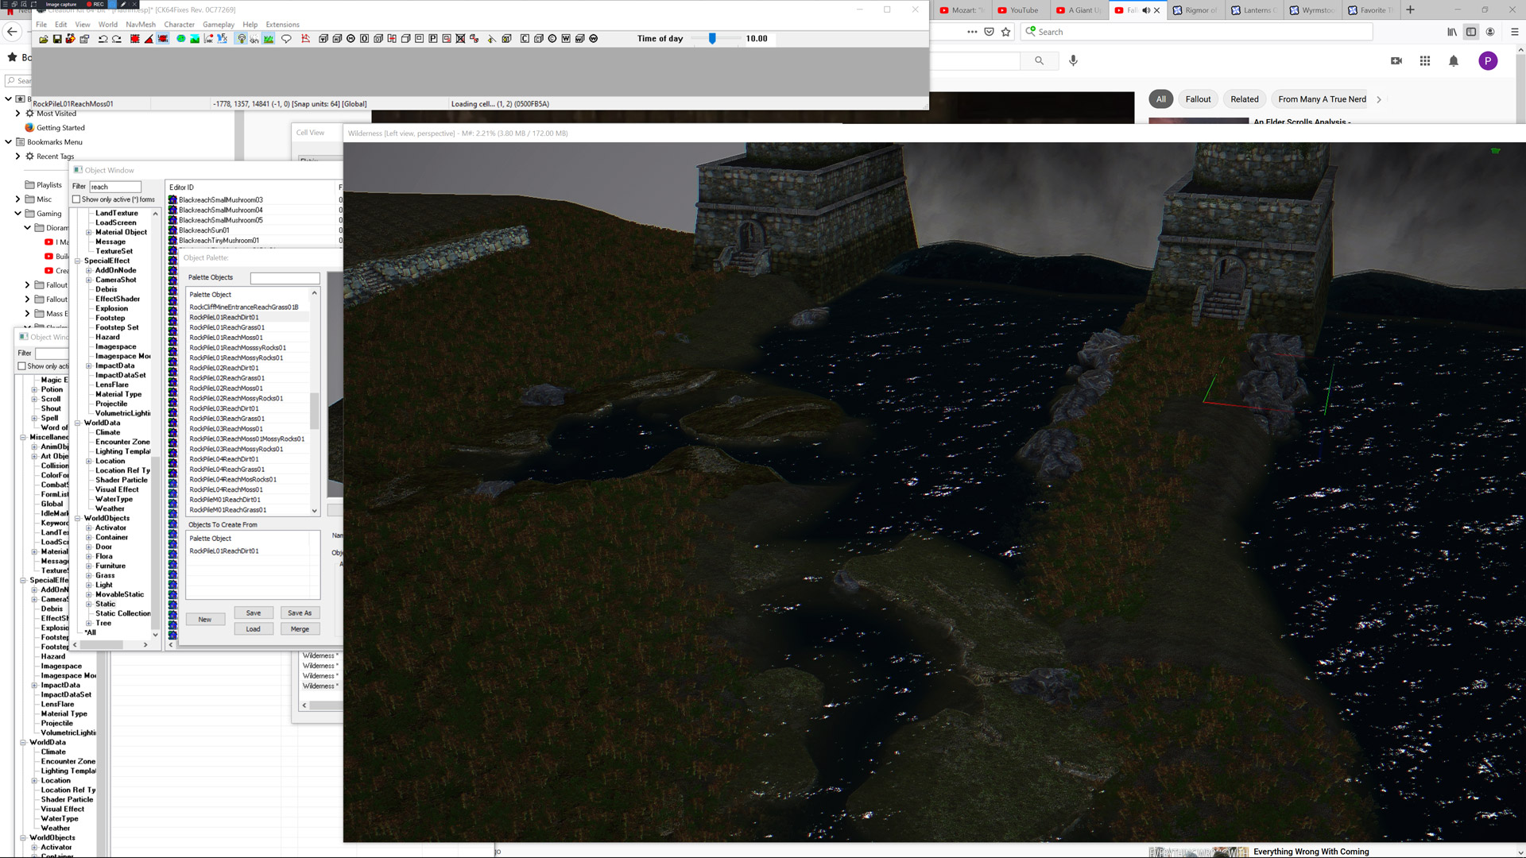Image resolution: width=1526 pixels, height=858 pixels.
Task: Click the world globe toolbar icon
Action: point(181,39)
